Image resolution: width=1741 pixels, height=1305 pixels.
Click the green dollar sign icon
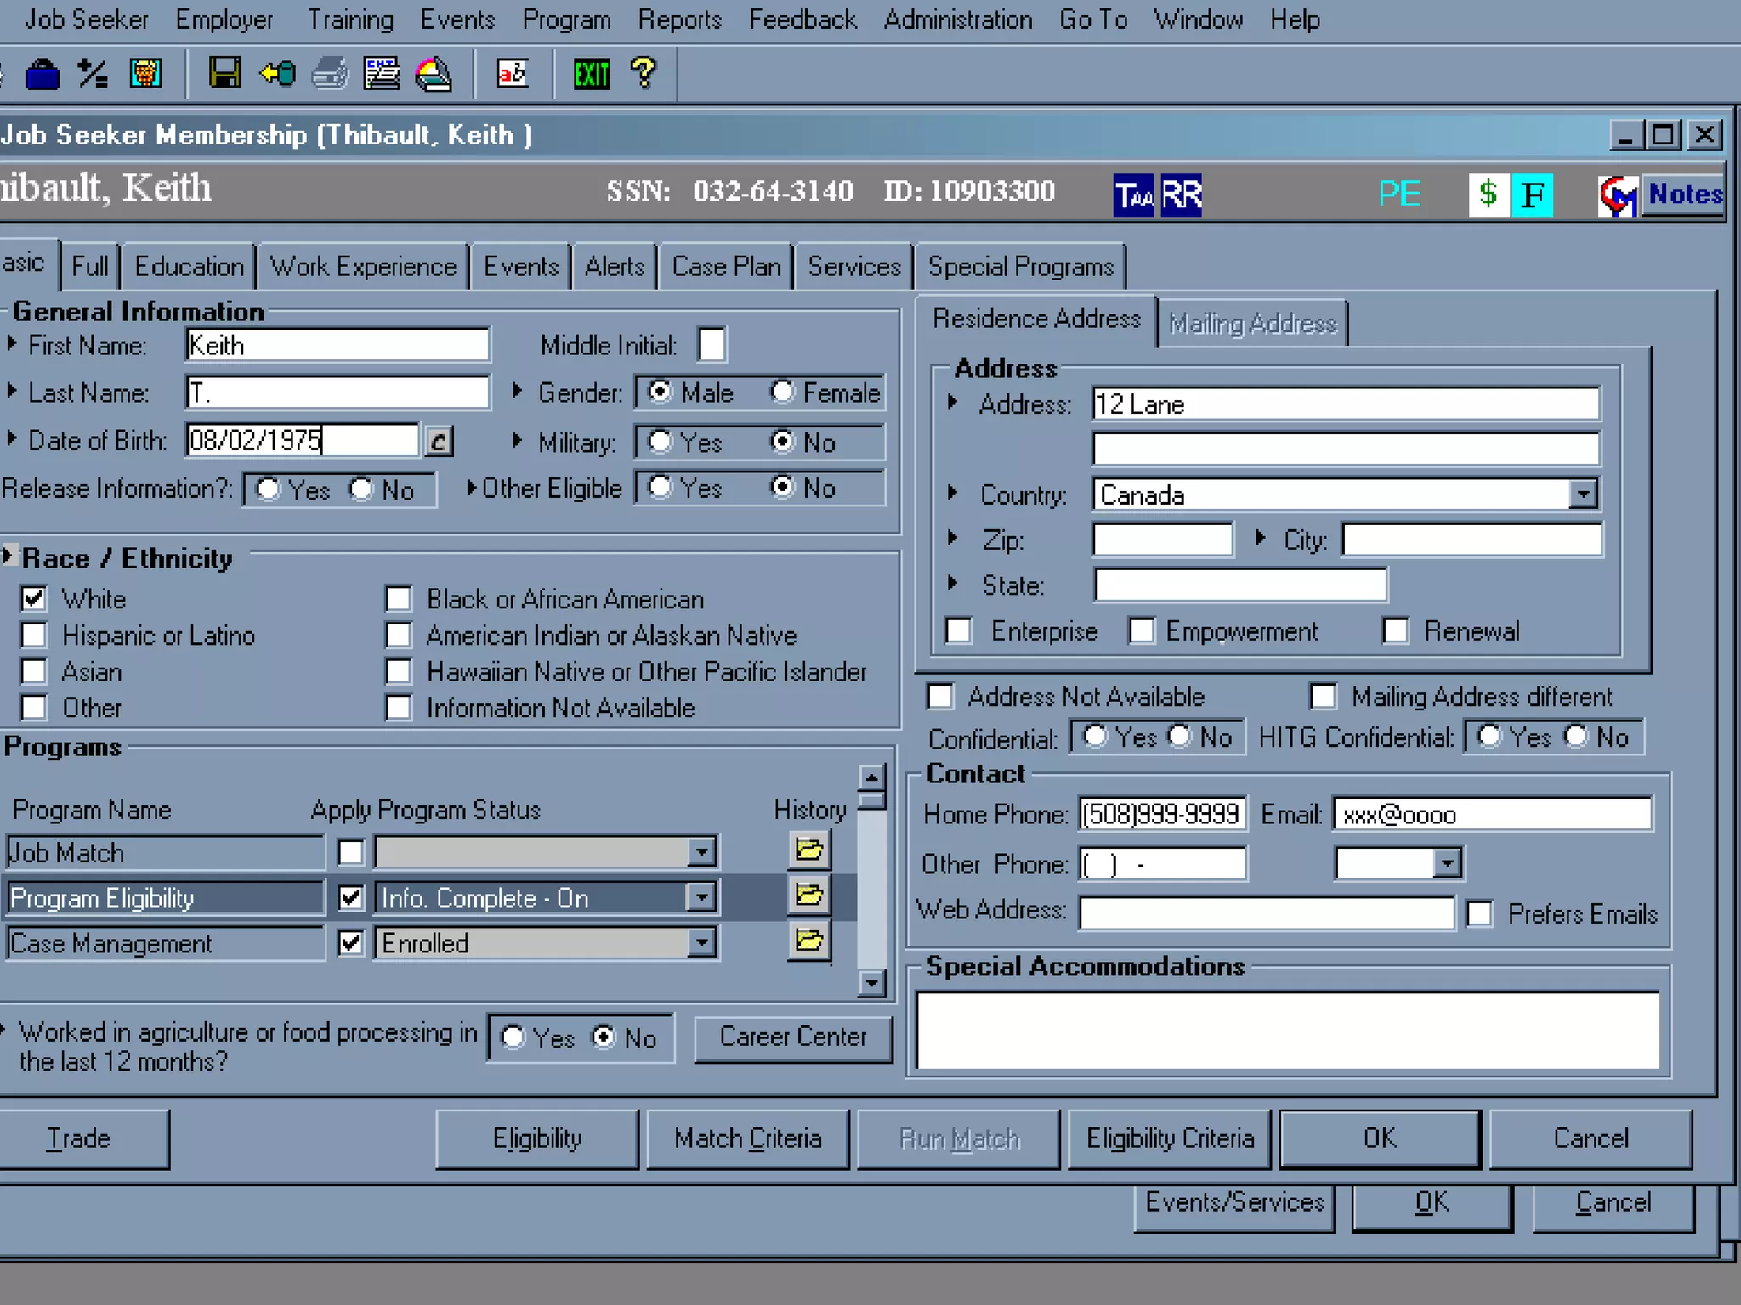pos(1488,194)
